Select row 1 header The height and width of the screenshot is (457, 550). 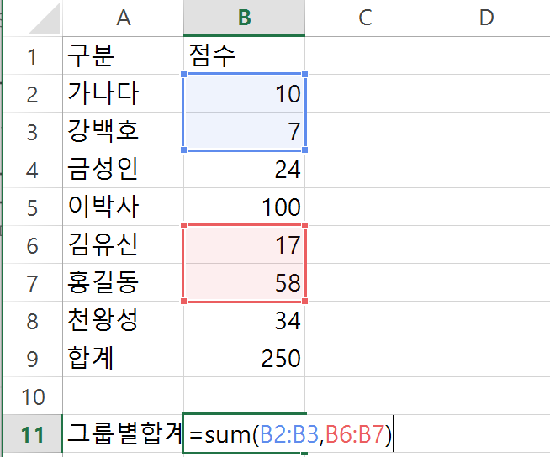click(33, 56)
